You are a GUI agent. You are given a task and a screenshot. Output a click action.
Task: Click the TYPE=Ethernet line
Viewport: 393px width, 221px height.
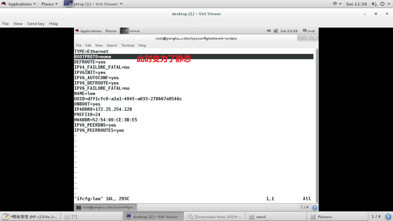91,52
